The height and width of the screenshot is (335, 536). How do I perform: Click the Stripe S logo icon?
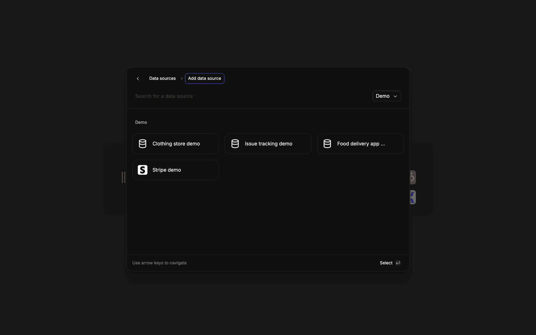(142, 170)
